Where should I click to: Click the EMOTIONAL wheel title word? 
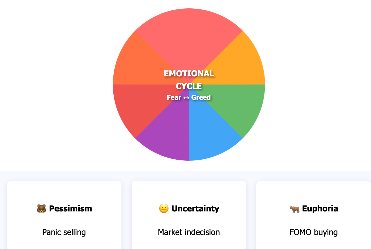tap(189, 74)
